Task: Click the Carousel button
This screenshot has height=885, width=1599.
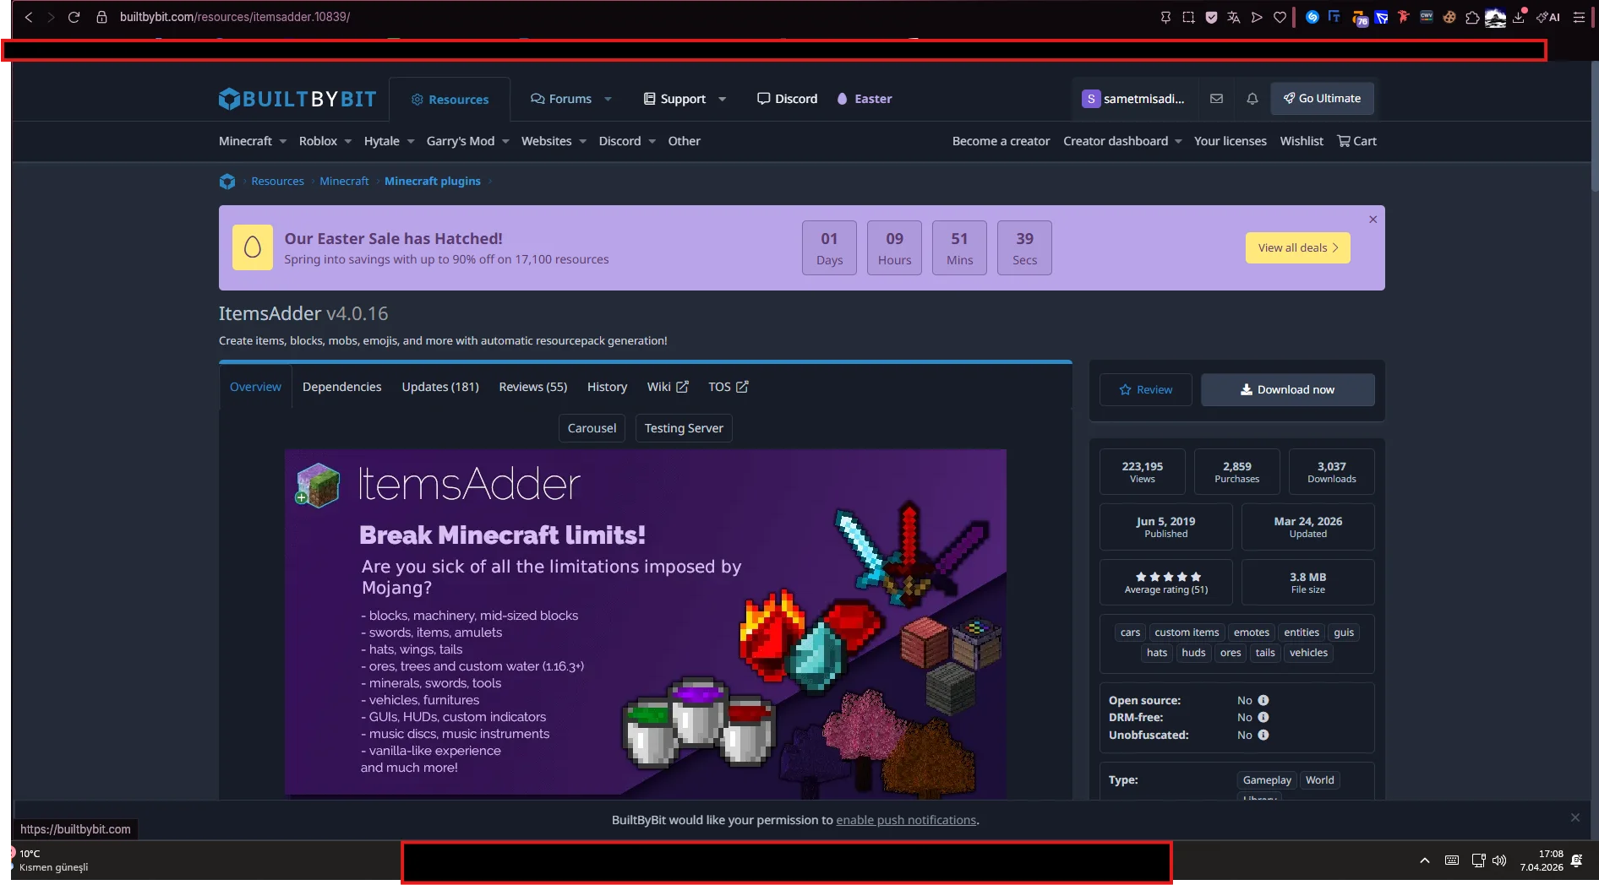Action: (x=592, y=428)
